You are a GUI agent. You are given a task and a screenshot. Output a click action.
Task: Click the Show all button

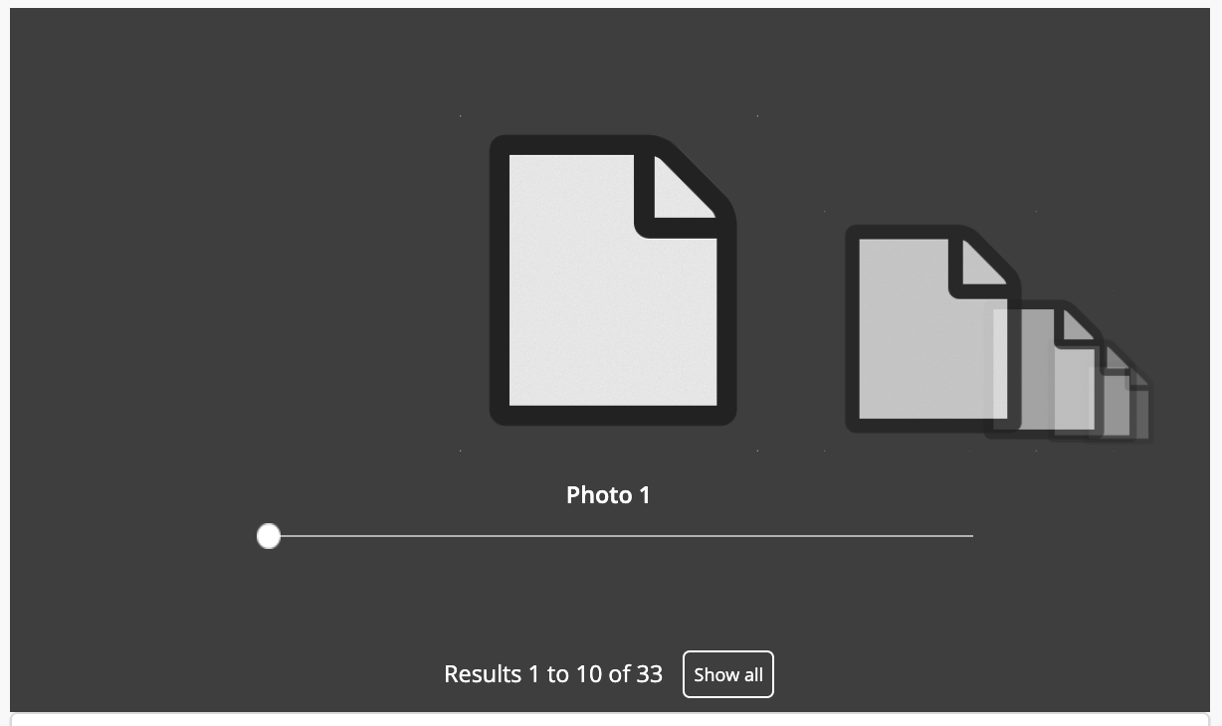[x=727, y=674]
